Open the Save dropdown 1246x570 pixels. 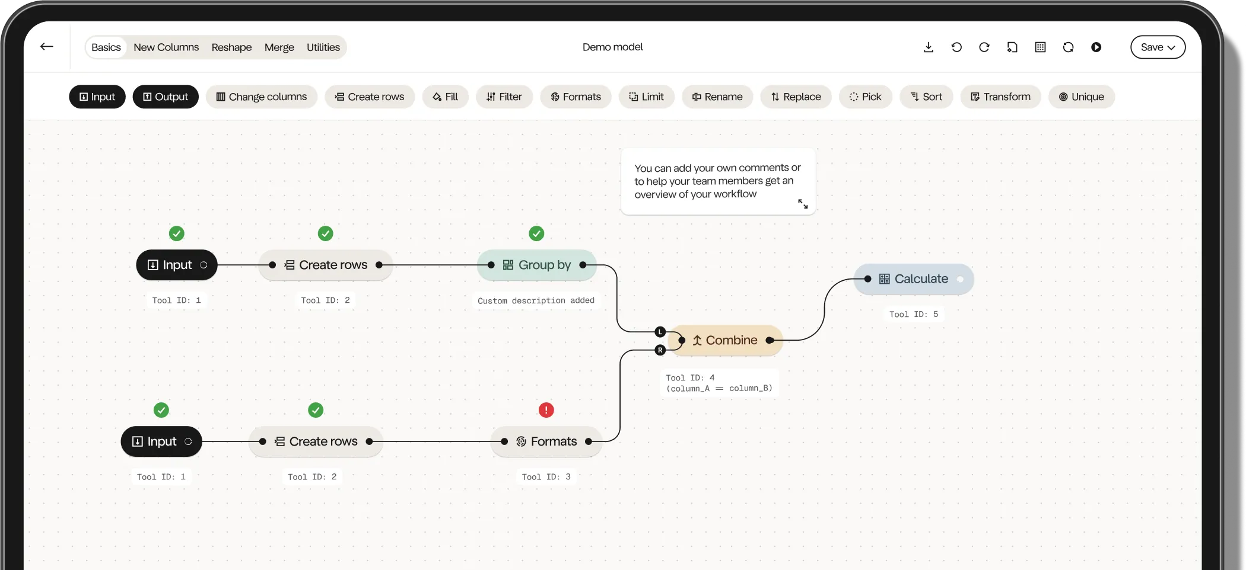[1158, 47]
